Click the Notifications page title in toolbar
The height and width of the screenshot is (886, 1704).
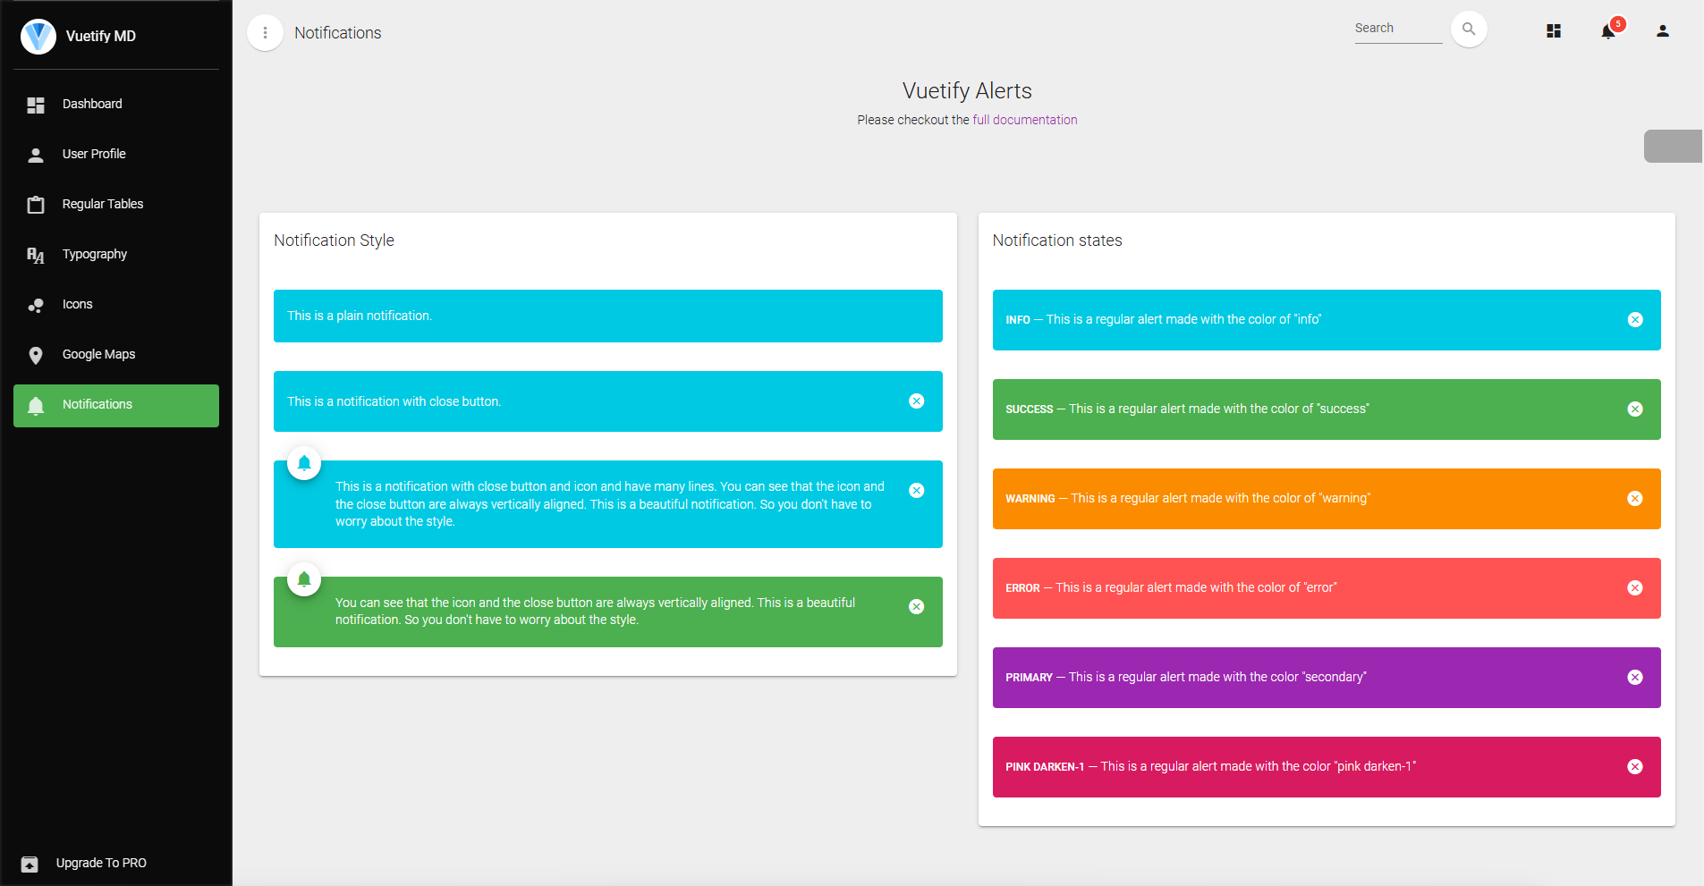tap(338, 33)
